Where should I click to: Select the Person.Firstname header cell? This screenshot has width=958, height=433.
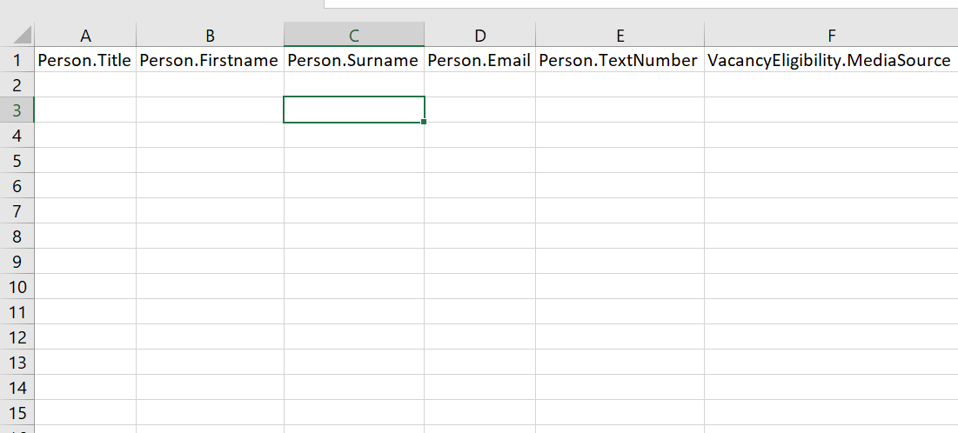coord(210,61)
